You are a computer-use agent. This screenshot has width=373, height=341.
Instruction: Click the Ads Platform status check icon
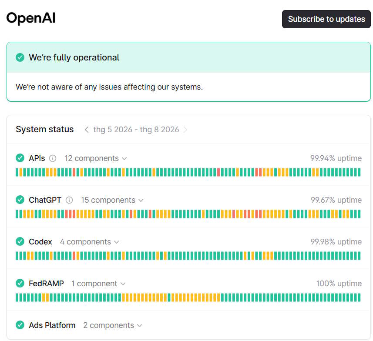point(20,325)
